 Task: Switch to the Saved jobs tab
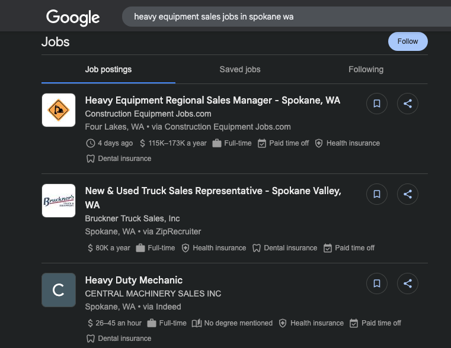pyautogui.click(x=239, y=69)
